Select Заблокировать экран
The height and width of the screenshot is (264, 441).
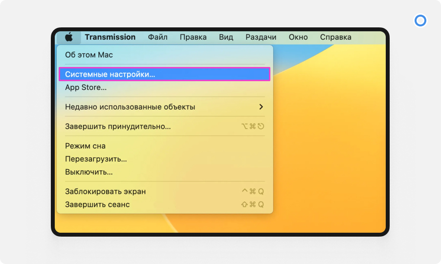pyautogui.click(x=105, y=191)
